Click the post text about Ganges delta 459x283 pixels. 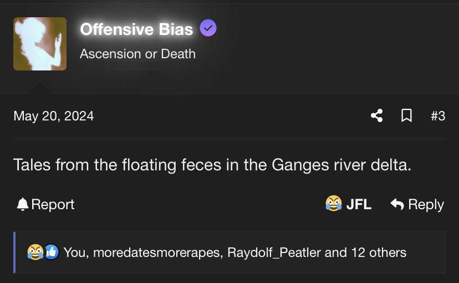[212, 165]
